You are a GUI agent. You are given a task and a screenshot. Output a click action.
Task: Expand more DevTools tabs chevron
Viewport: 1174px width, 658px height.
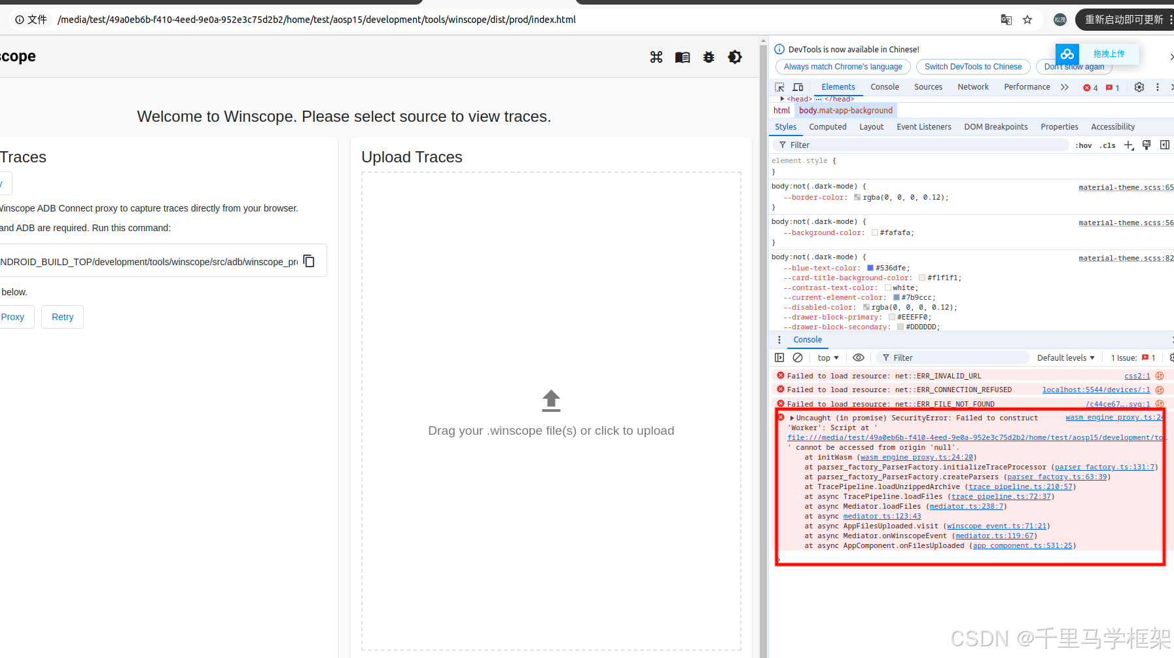pos(1065,87)
